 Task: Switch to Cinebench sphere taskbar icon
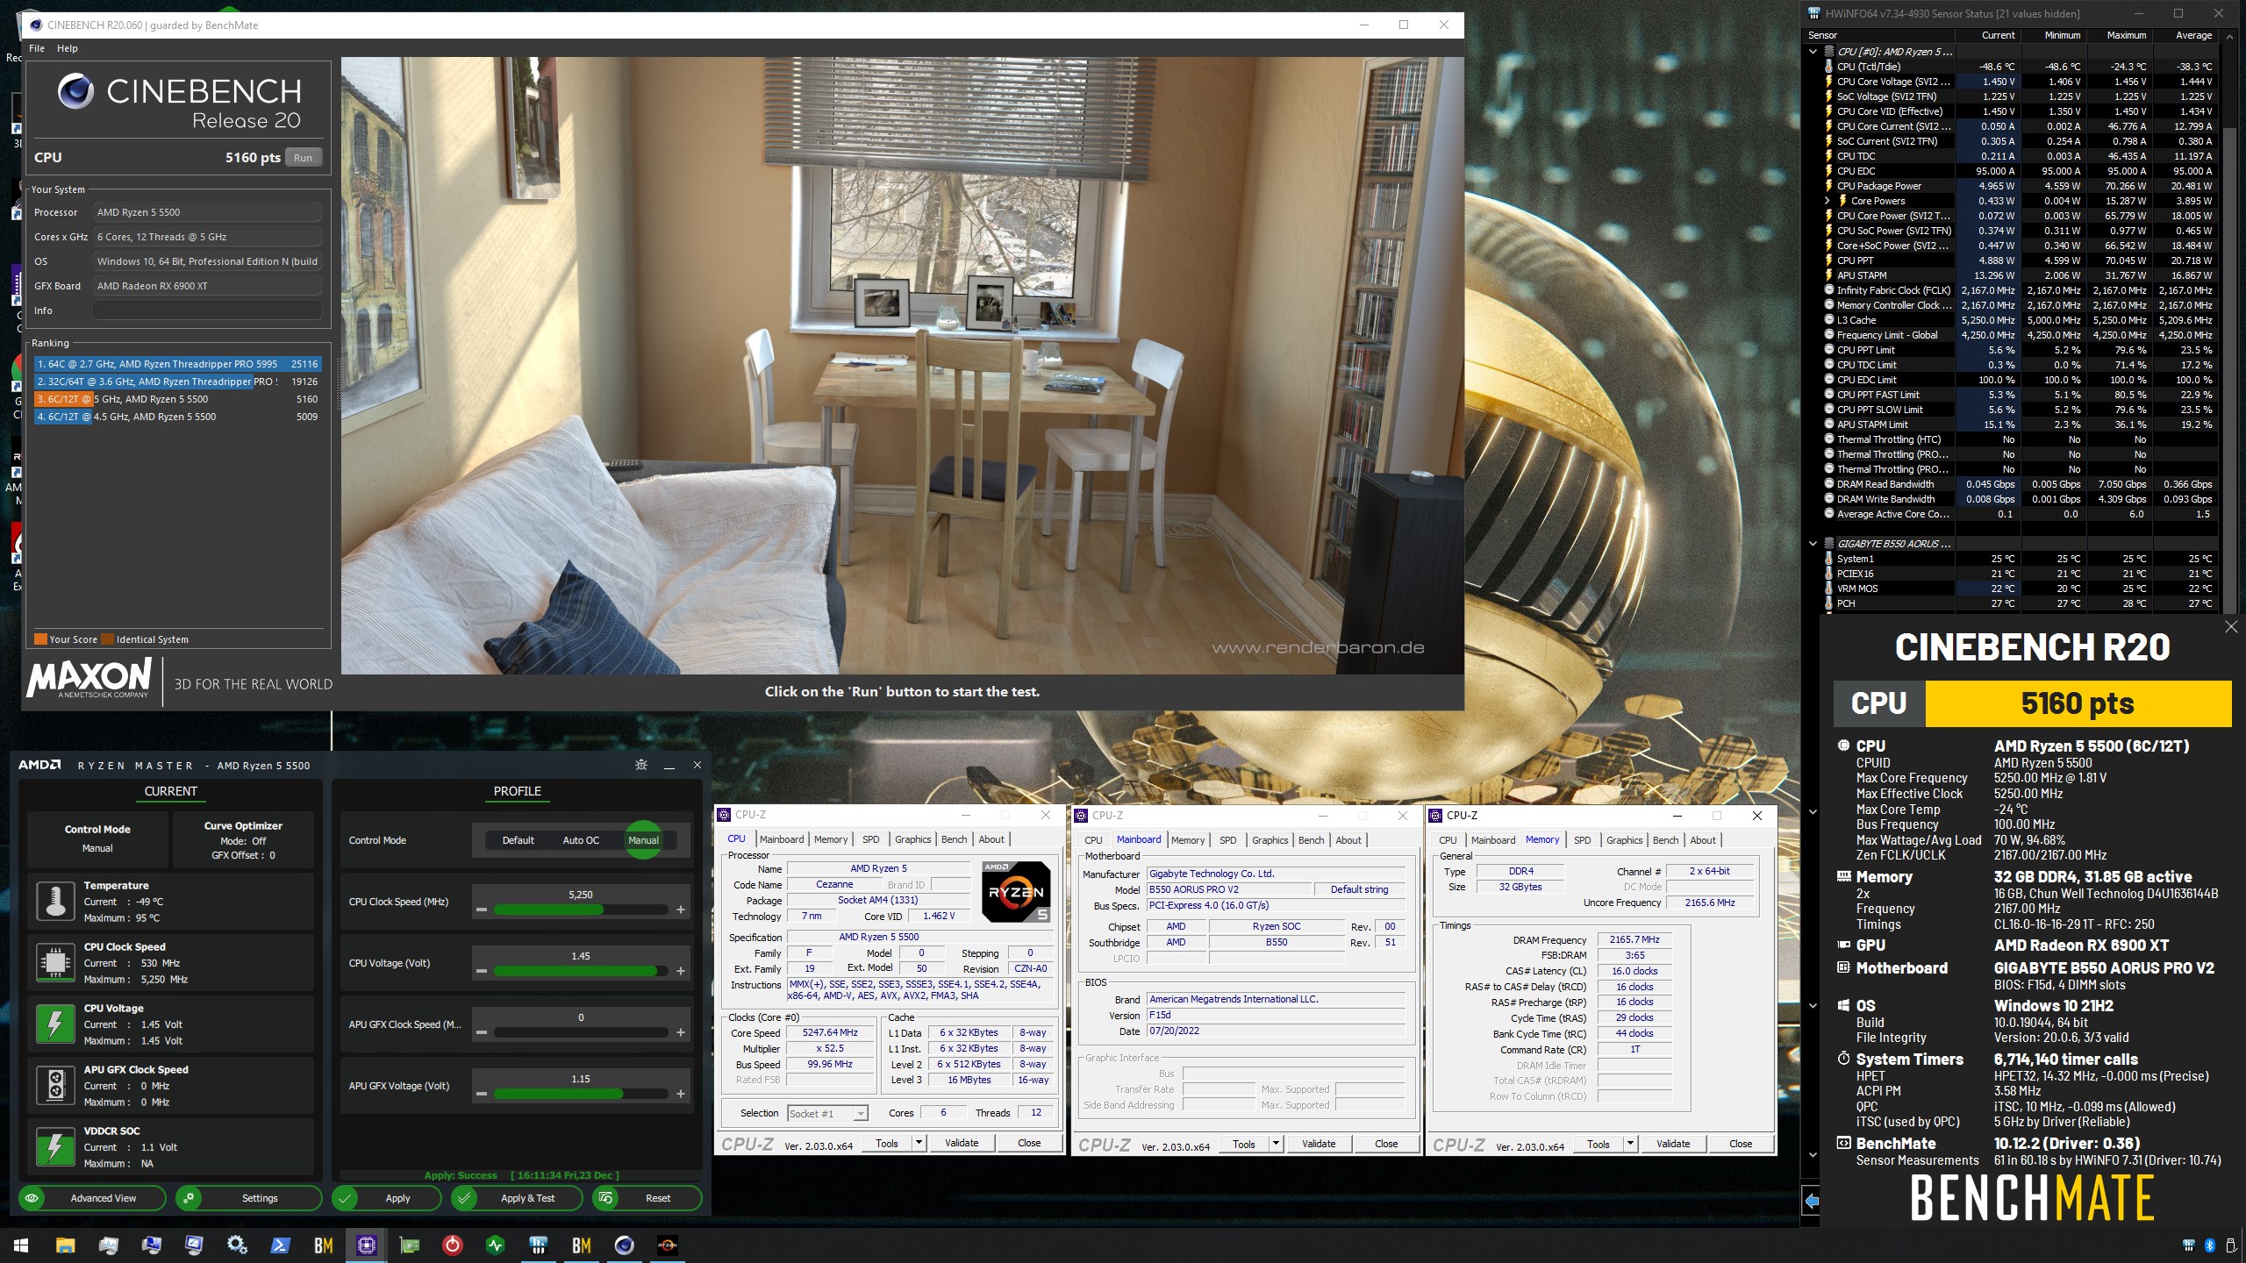tap(624, 1245)
